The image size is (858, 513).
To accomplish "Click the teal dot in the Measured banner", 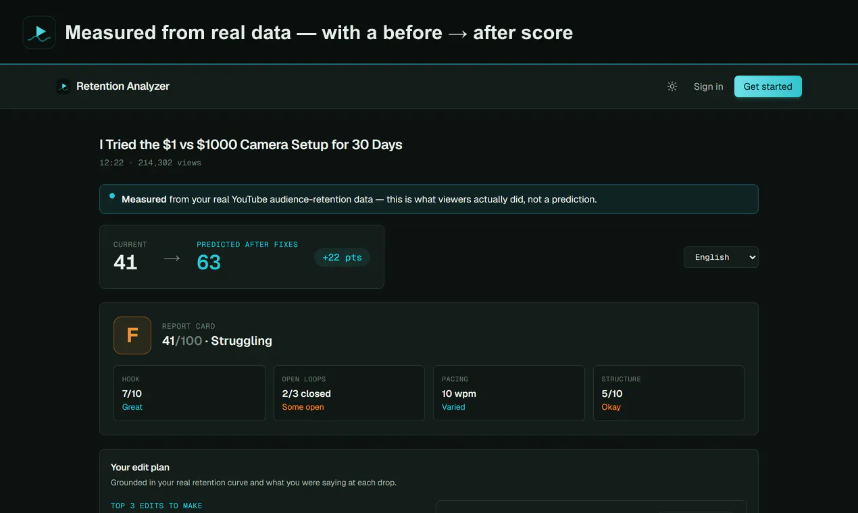I will (112, 196).
